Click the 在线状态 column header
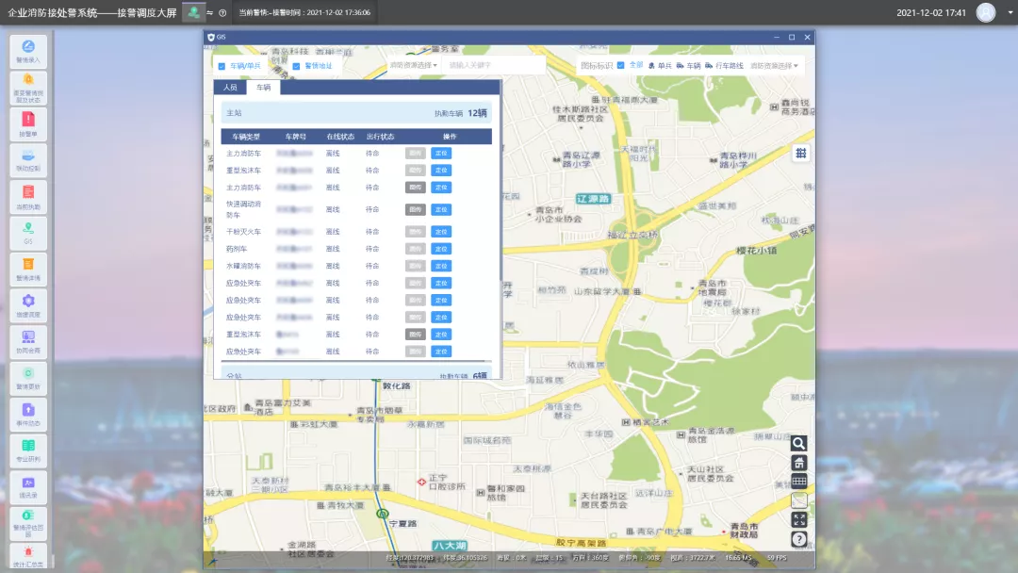 coord(340,137)
